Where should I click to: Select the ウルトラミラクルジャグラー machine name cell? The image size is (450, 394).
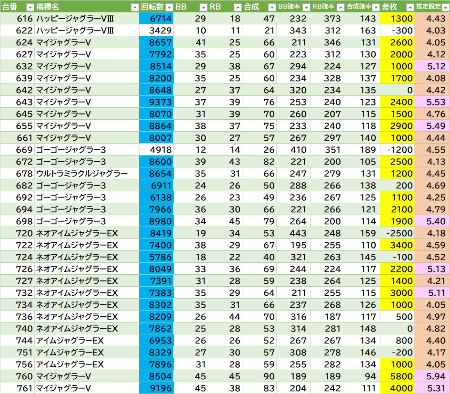pos(82,174)
